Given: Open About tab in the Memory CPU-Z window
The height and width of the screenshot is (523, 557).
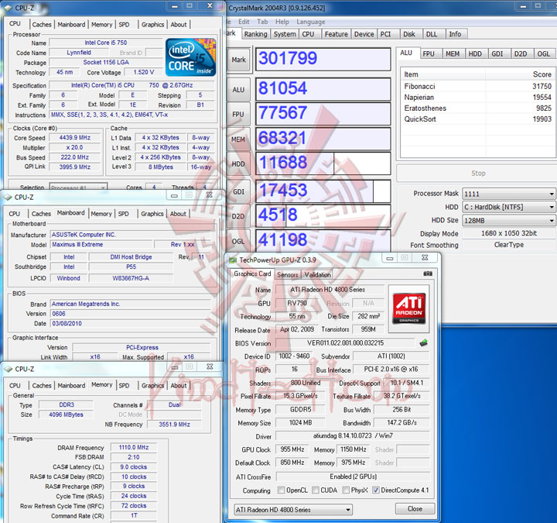Looking at the screenshot, I should coord(179,386).
